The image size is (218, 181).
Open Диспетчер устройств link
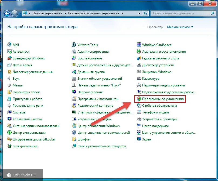tap(158, 65)
